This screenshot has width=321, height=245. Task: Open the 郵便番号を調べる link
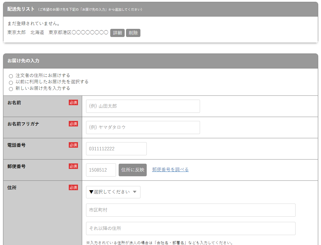click(x=170, y=170)
